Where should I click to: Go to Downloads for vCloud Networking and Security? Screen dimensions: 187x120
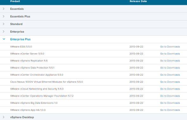(x=170, y=89)
